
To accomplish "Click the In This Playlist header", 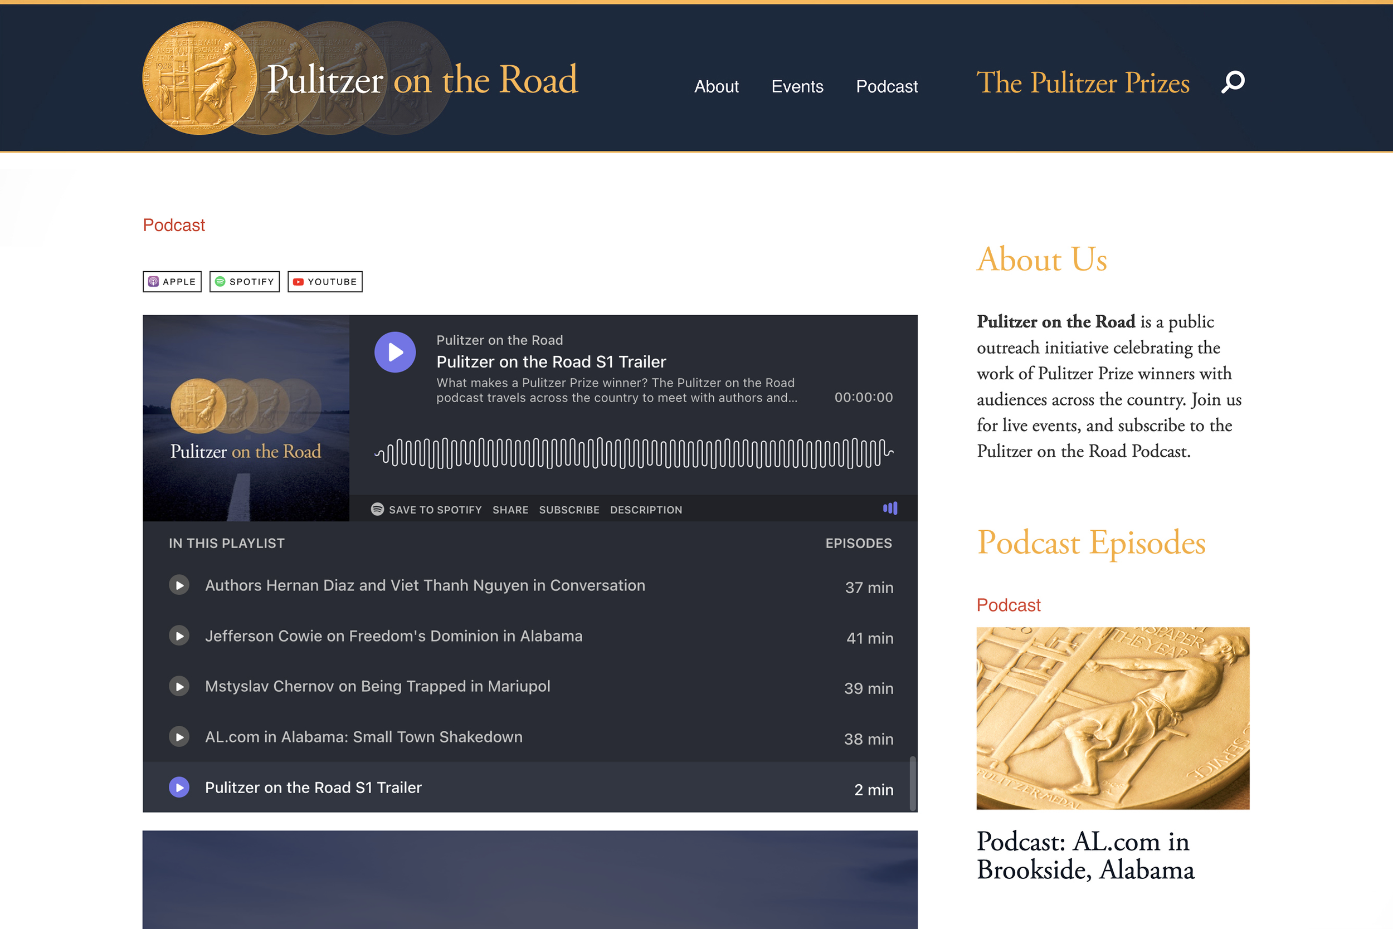I will coord(226,543).
